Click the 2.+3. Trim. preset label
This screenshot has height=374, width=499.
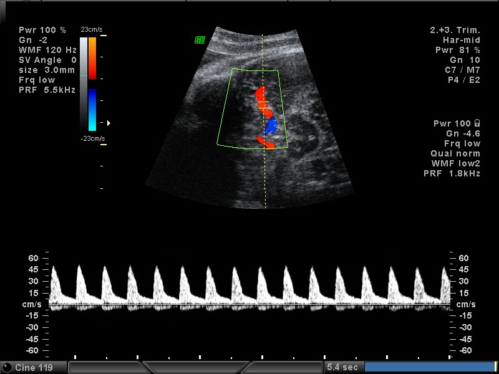455,30
